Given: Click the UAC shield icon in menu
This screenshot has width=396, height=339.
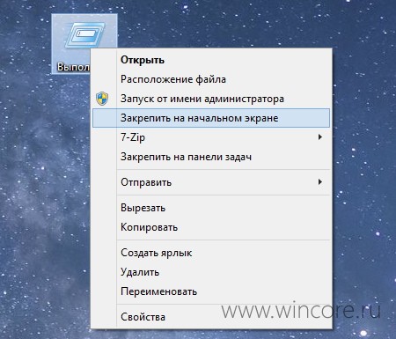Looking at the screenshot, I should (x=102, y=99).
